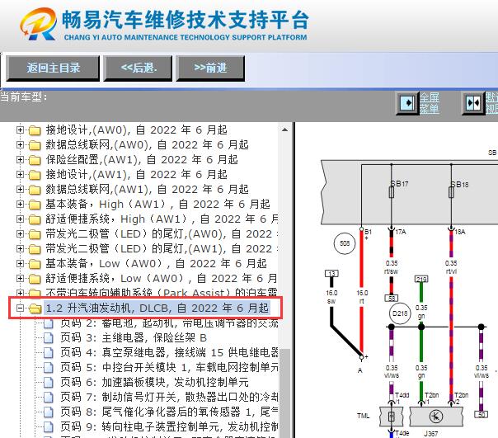The image size is (498, 438).
Task: Expand the 接地设计,(AW1) folder node
Action: pyautogui.click(x=20, y=175)
